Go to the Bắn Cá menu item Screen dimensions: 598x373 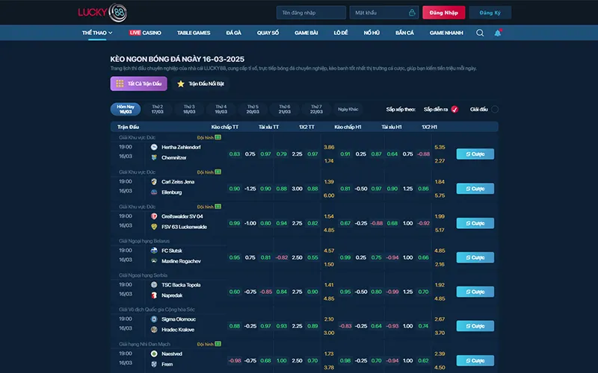tap(404, 33)
